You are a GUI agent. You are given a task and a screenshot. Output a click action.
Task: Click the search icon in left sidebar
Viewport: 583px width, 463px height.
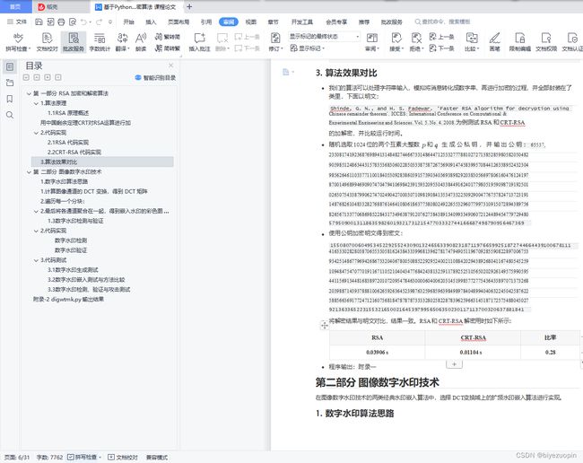pyautogui.click(x=10, y=115)
